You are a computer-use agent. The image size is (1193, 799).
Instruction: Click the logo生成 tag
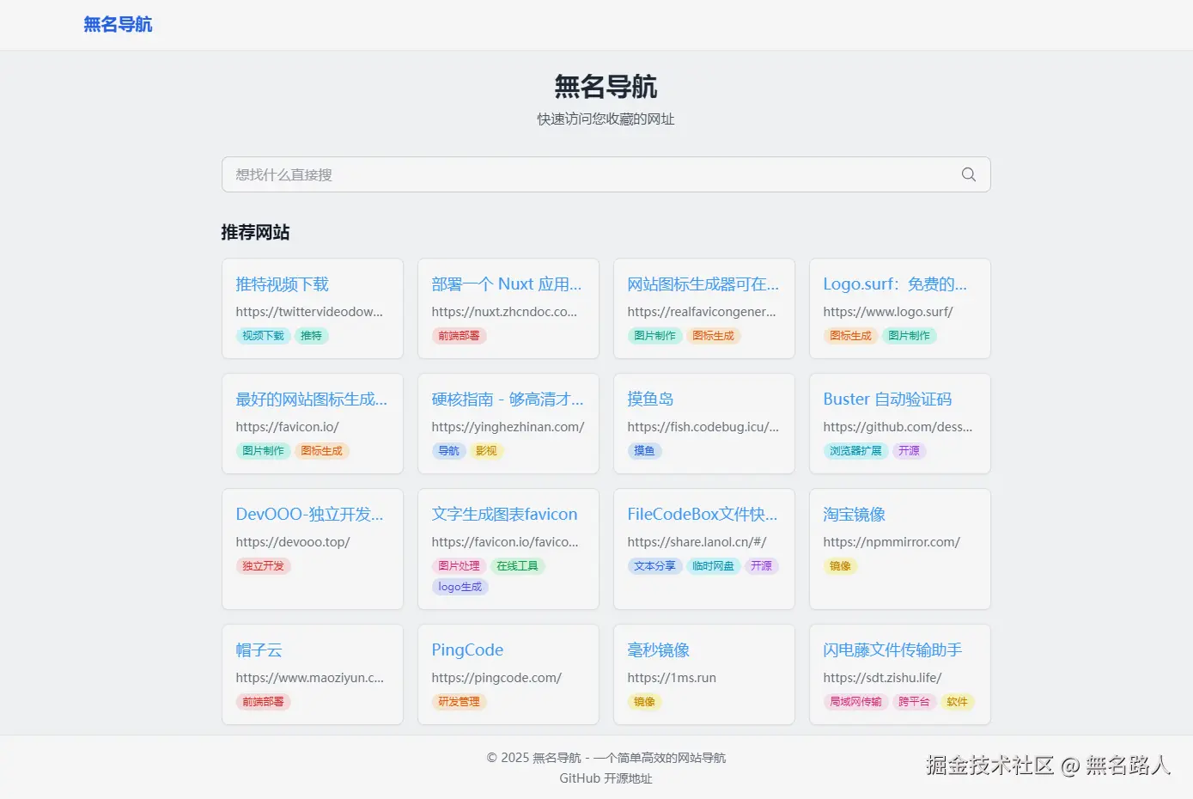(x=460, y=587)
